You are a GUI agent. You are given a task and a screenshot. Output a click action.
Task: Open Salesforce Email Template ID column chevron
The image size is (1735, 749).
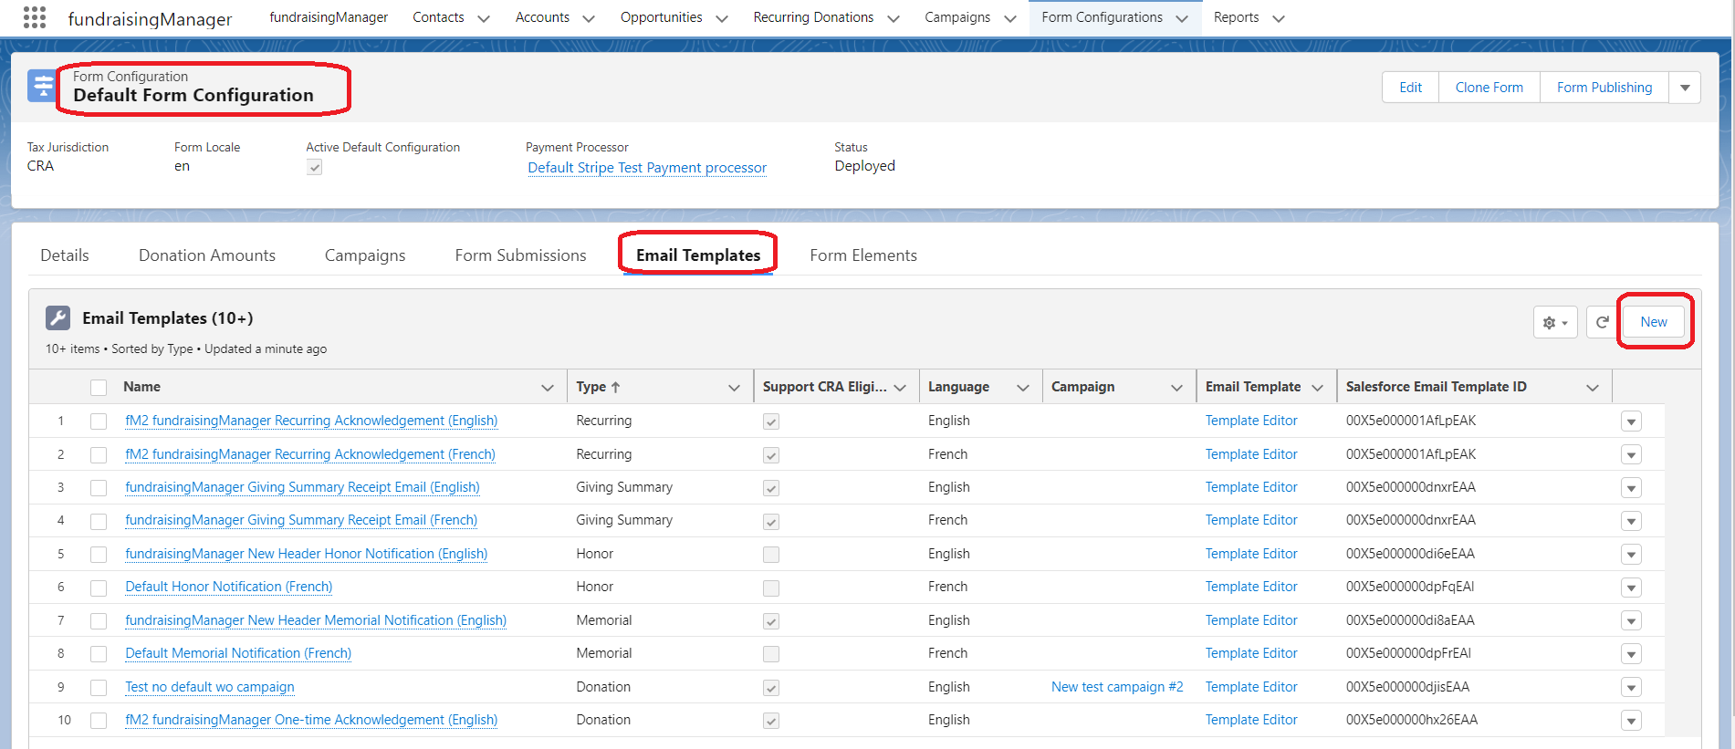pos(1593,388)
